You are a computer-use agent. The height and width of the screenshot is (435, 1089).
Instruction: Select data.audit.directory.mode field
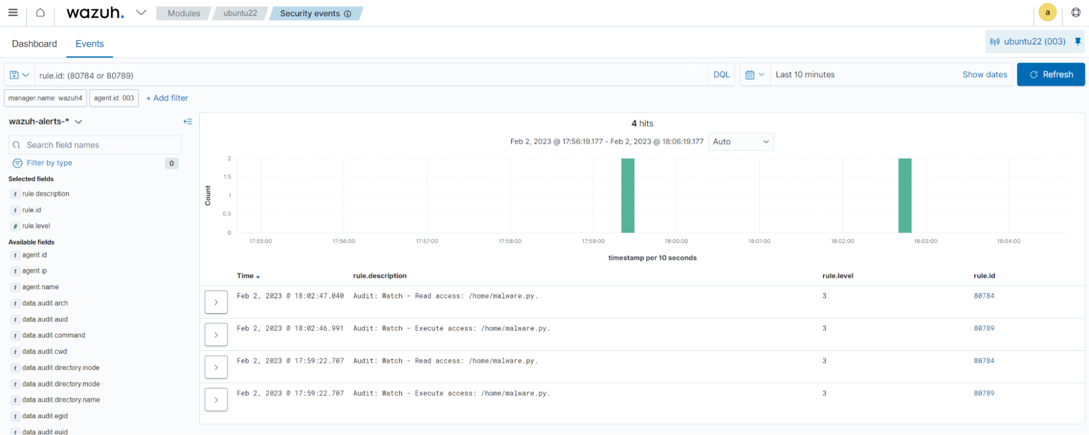point(61,384)
